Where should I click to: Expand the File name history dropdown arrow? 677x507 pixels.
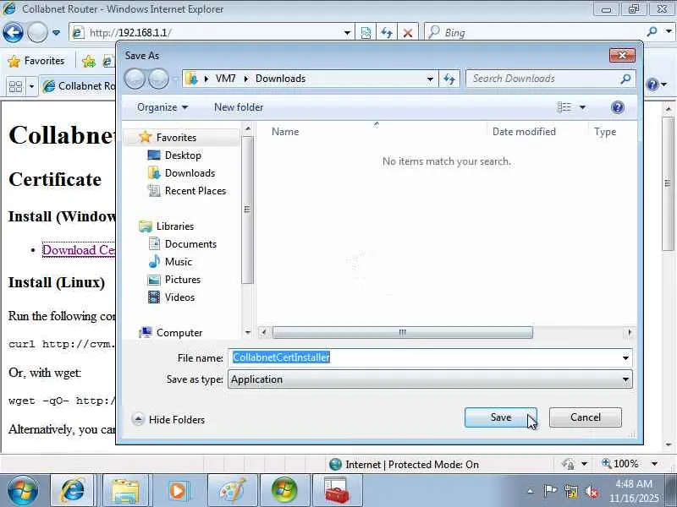tap(625, 357)
